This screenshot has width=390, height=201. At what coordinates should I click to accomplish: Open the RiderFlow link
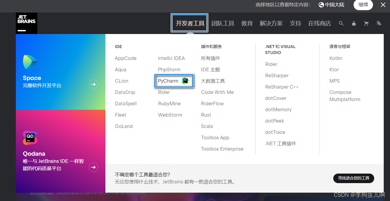[x=212, y=103]
